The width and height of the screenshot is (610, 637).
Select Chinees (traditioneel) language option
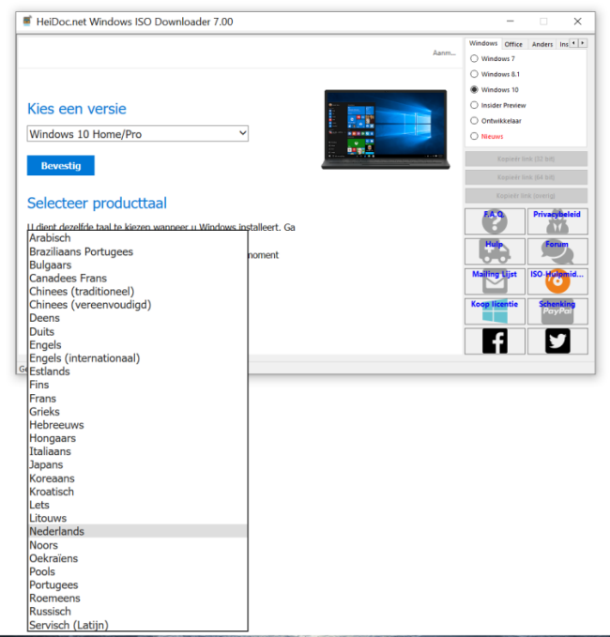click(x=138, y=291)
